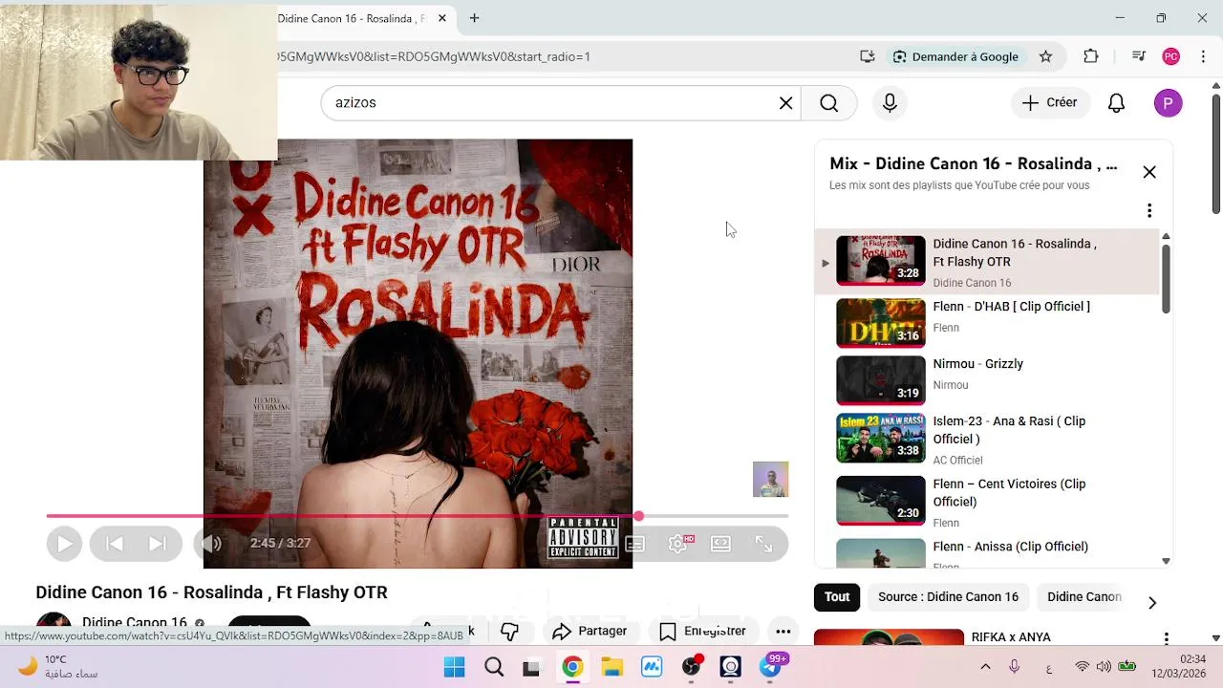The height and width of the screenshot is (688, 1223).
Task: Open volume control in system tray
Action: click(x=1104, y=667)
